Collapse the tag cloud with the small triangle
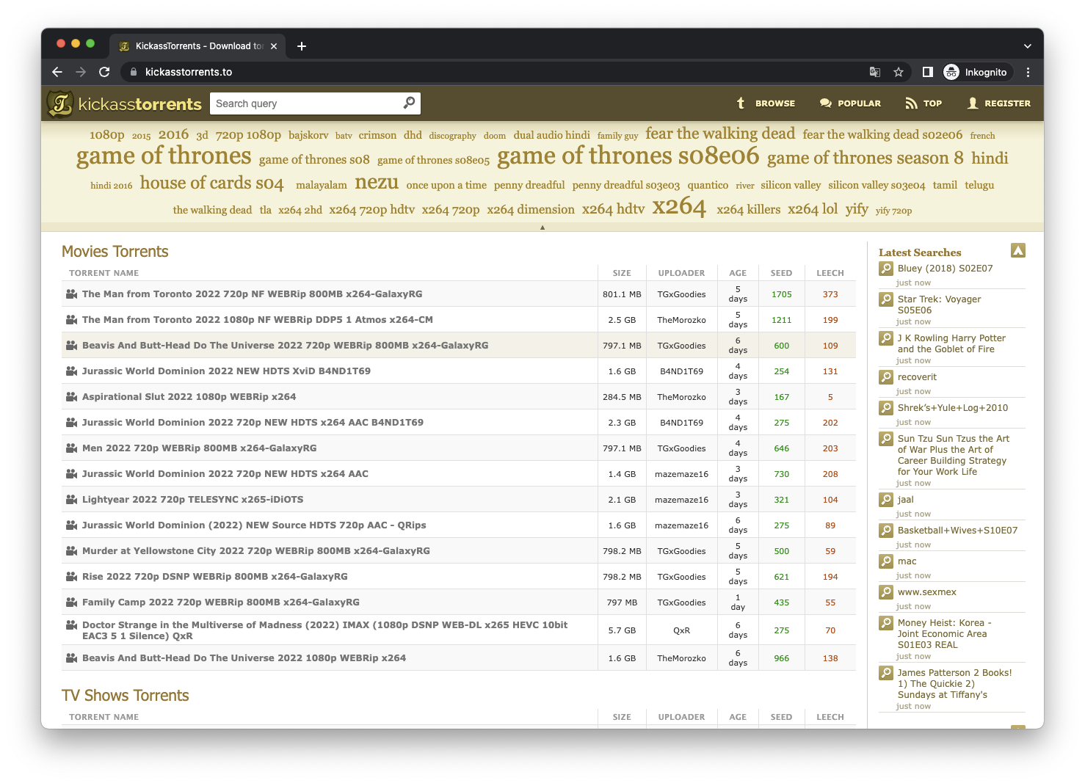This screenshot has height=783, width=1085. (542, 227)
